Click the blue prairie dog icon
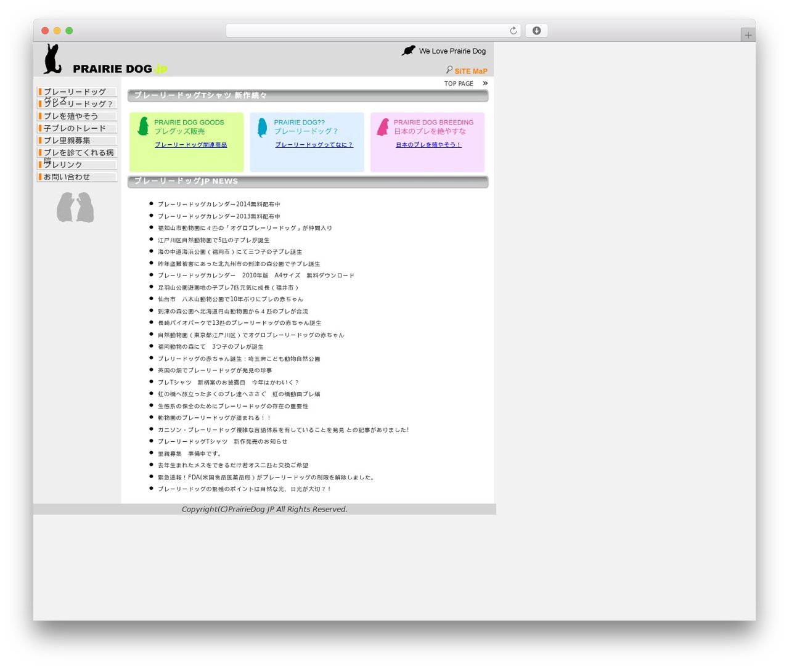This screenshot has height=668, width=789. tap(263, 128)
